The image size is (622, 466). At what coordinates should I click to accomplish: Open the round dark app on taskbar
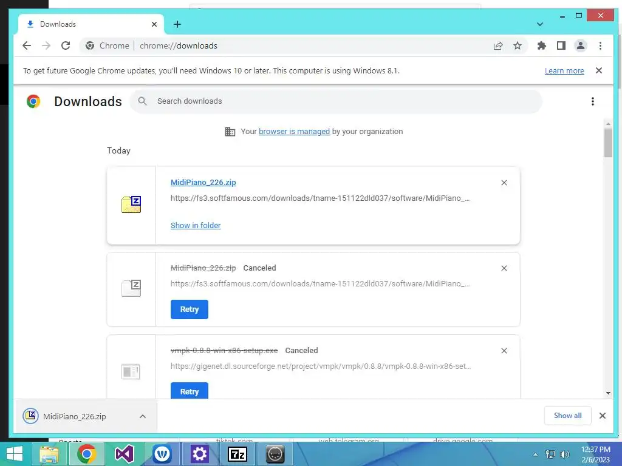point(275,454)
